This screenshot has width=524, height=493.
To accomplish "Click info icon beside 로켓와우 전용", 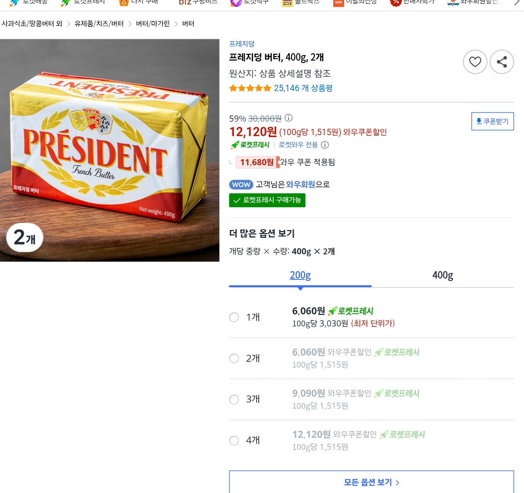I will tap(325, 145).
